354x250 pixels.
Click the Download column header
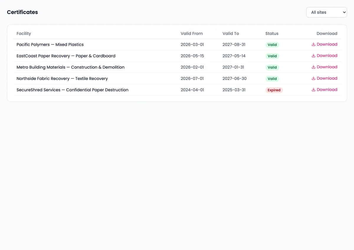pos(327,34)
